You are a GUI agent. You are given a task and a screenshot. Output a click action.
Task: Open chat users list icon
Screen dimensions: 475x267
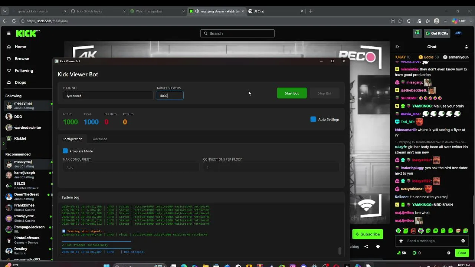[x=466, y=47]
